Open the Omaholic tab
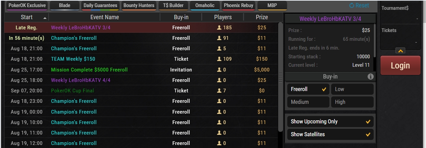This screenshot has width=426, height=148. coord(205,5)
